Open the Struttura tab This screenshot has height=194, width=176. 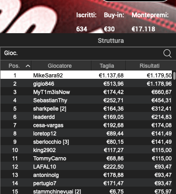coord(111,41)
